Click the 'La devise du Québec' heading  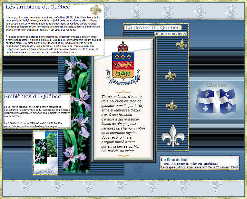click(153, 27)
